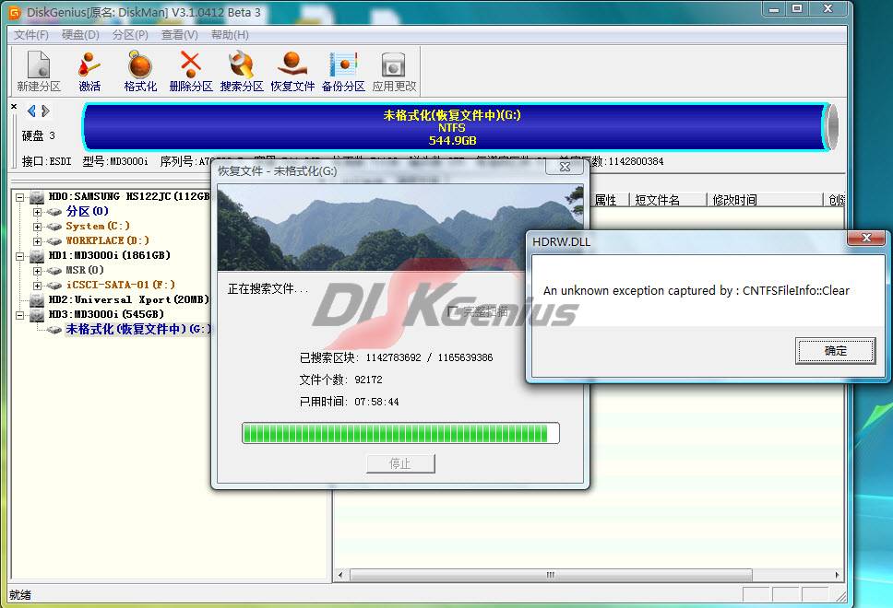Close the disk map panel with the small x

[14, 106]
